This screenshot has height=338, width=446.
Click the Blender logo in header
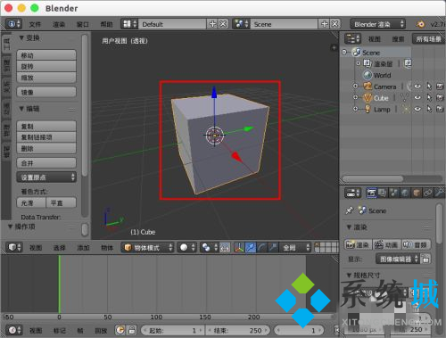(420, 24)
